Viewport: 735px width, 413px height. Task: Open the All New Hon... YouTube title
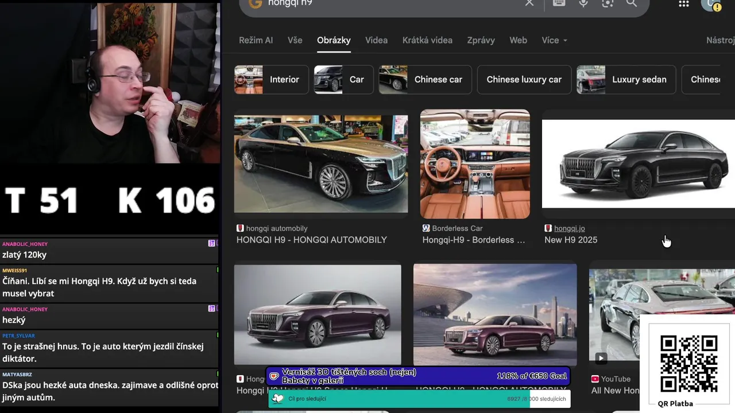point(616,391)
